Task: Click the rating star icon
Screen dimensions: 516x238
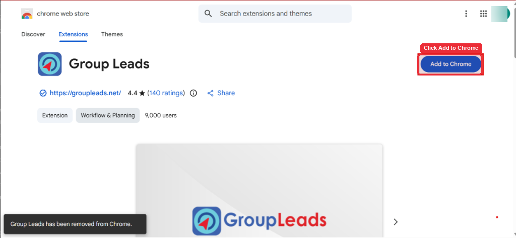Action: (x=142, y=93)
